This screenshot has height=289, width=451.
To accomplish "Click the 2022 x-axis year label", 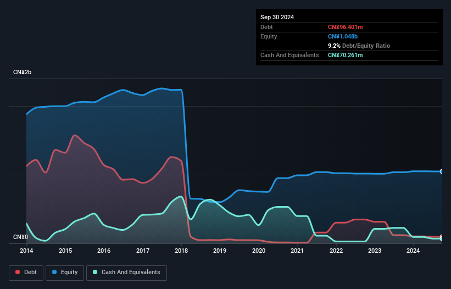I will point(336,251).
